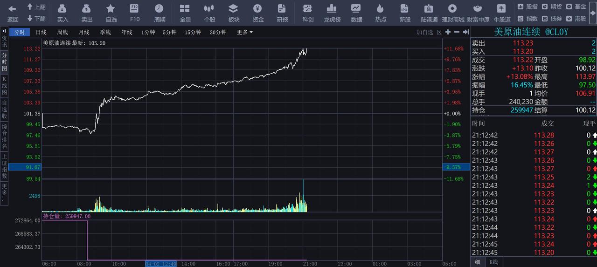597x267 pixels.
Task: Open the 上证指数 sidebar tab
Action: pyautogui.click(x=4, y=166)
